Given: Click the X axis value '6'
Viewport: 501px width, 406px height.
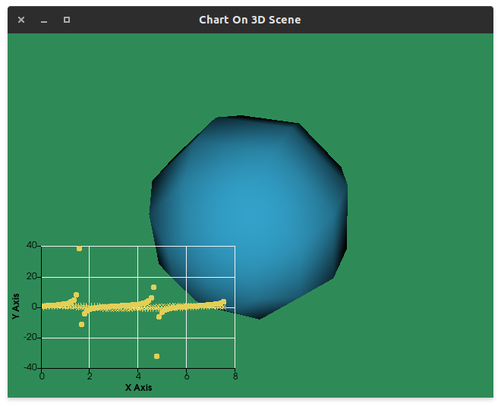Looking at the screenshot, I should (187, 376).
